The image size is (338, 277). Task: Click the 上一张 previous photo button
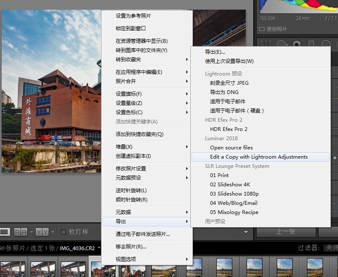pos(286,232)
